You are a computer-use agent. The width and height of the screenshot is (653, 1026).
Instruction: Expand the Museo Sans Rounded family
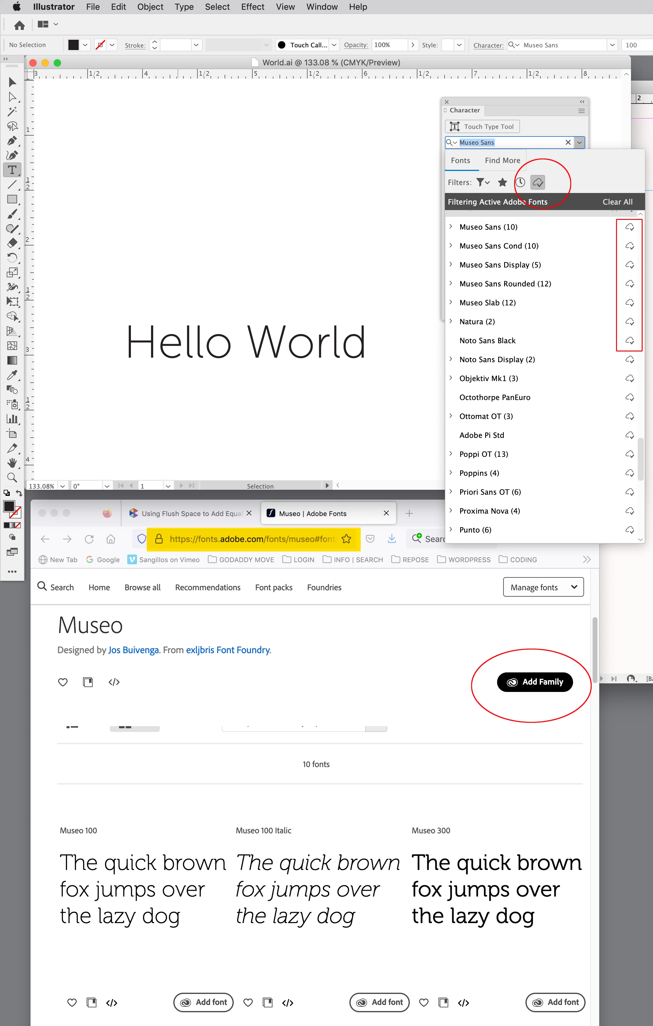[x=451, y=283]
